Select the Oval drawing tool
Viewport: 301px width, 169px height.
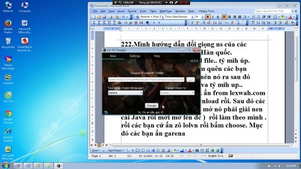tap(143, 150)
